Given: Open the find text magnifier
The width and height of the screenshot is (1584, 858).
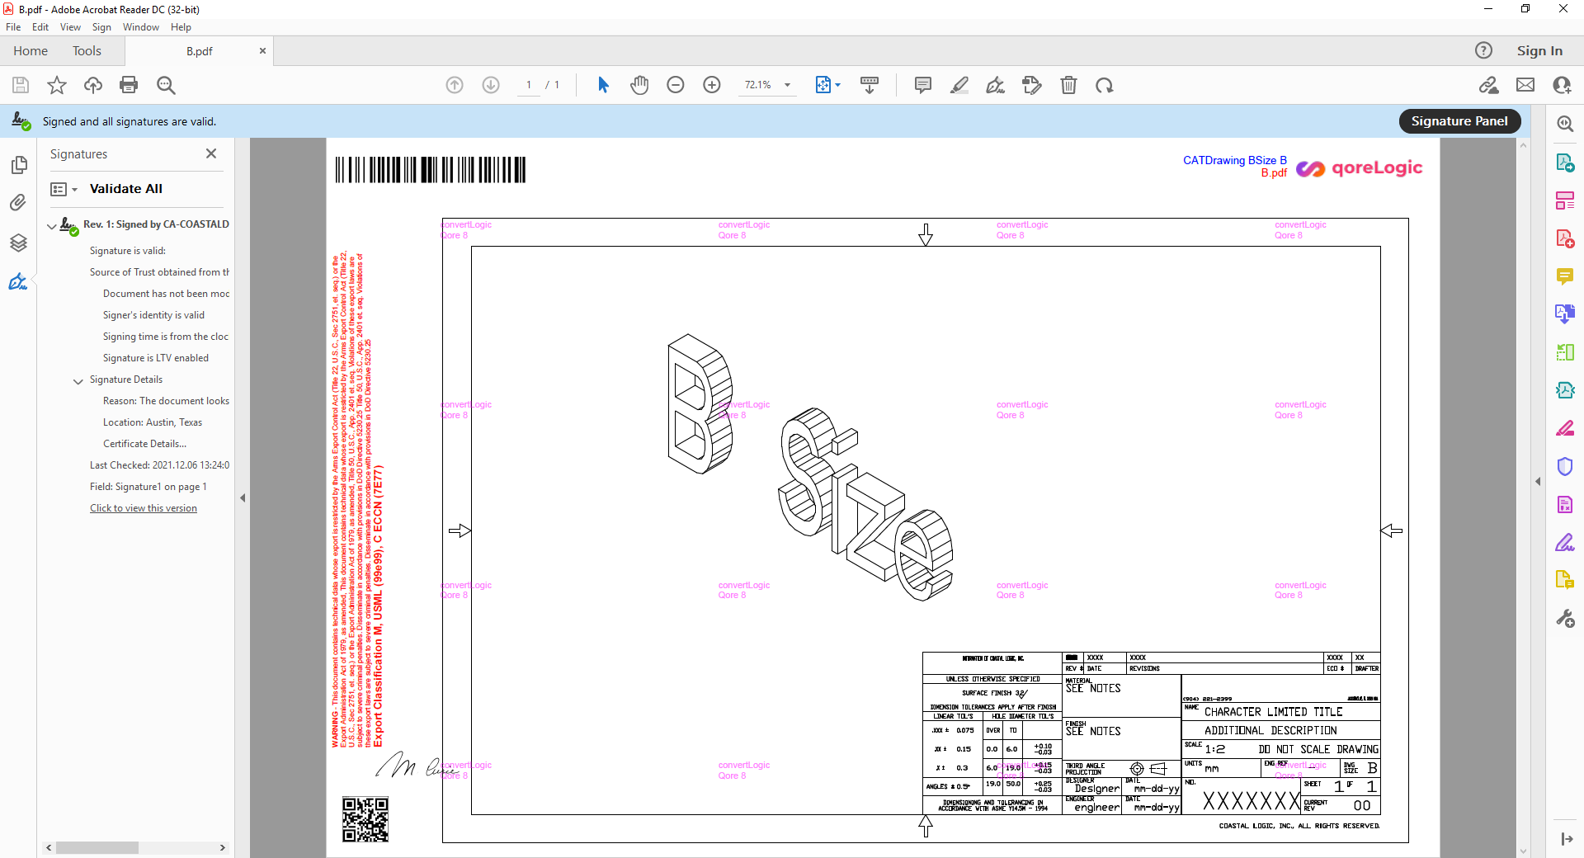Looking at the screenshot, I should click(x=166, y=85).
